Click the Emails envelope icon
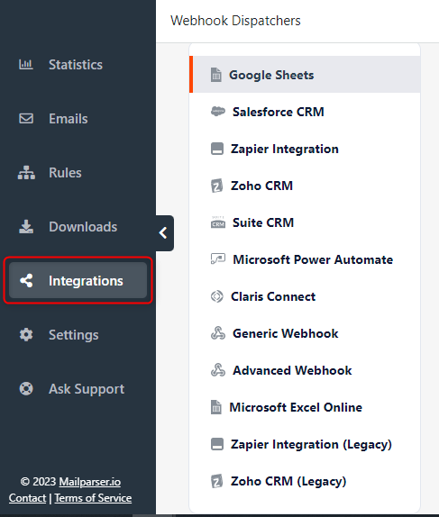Screen dimensions: 439x517 click(26, 118)
